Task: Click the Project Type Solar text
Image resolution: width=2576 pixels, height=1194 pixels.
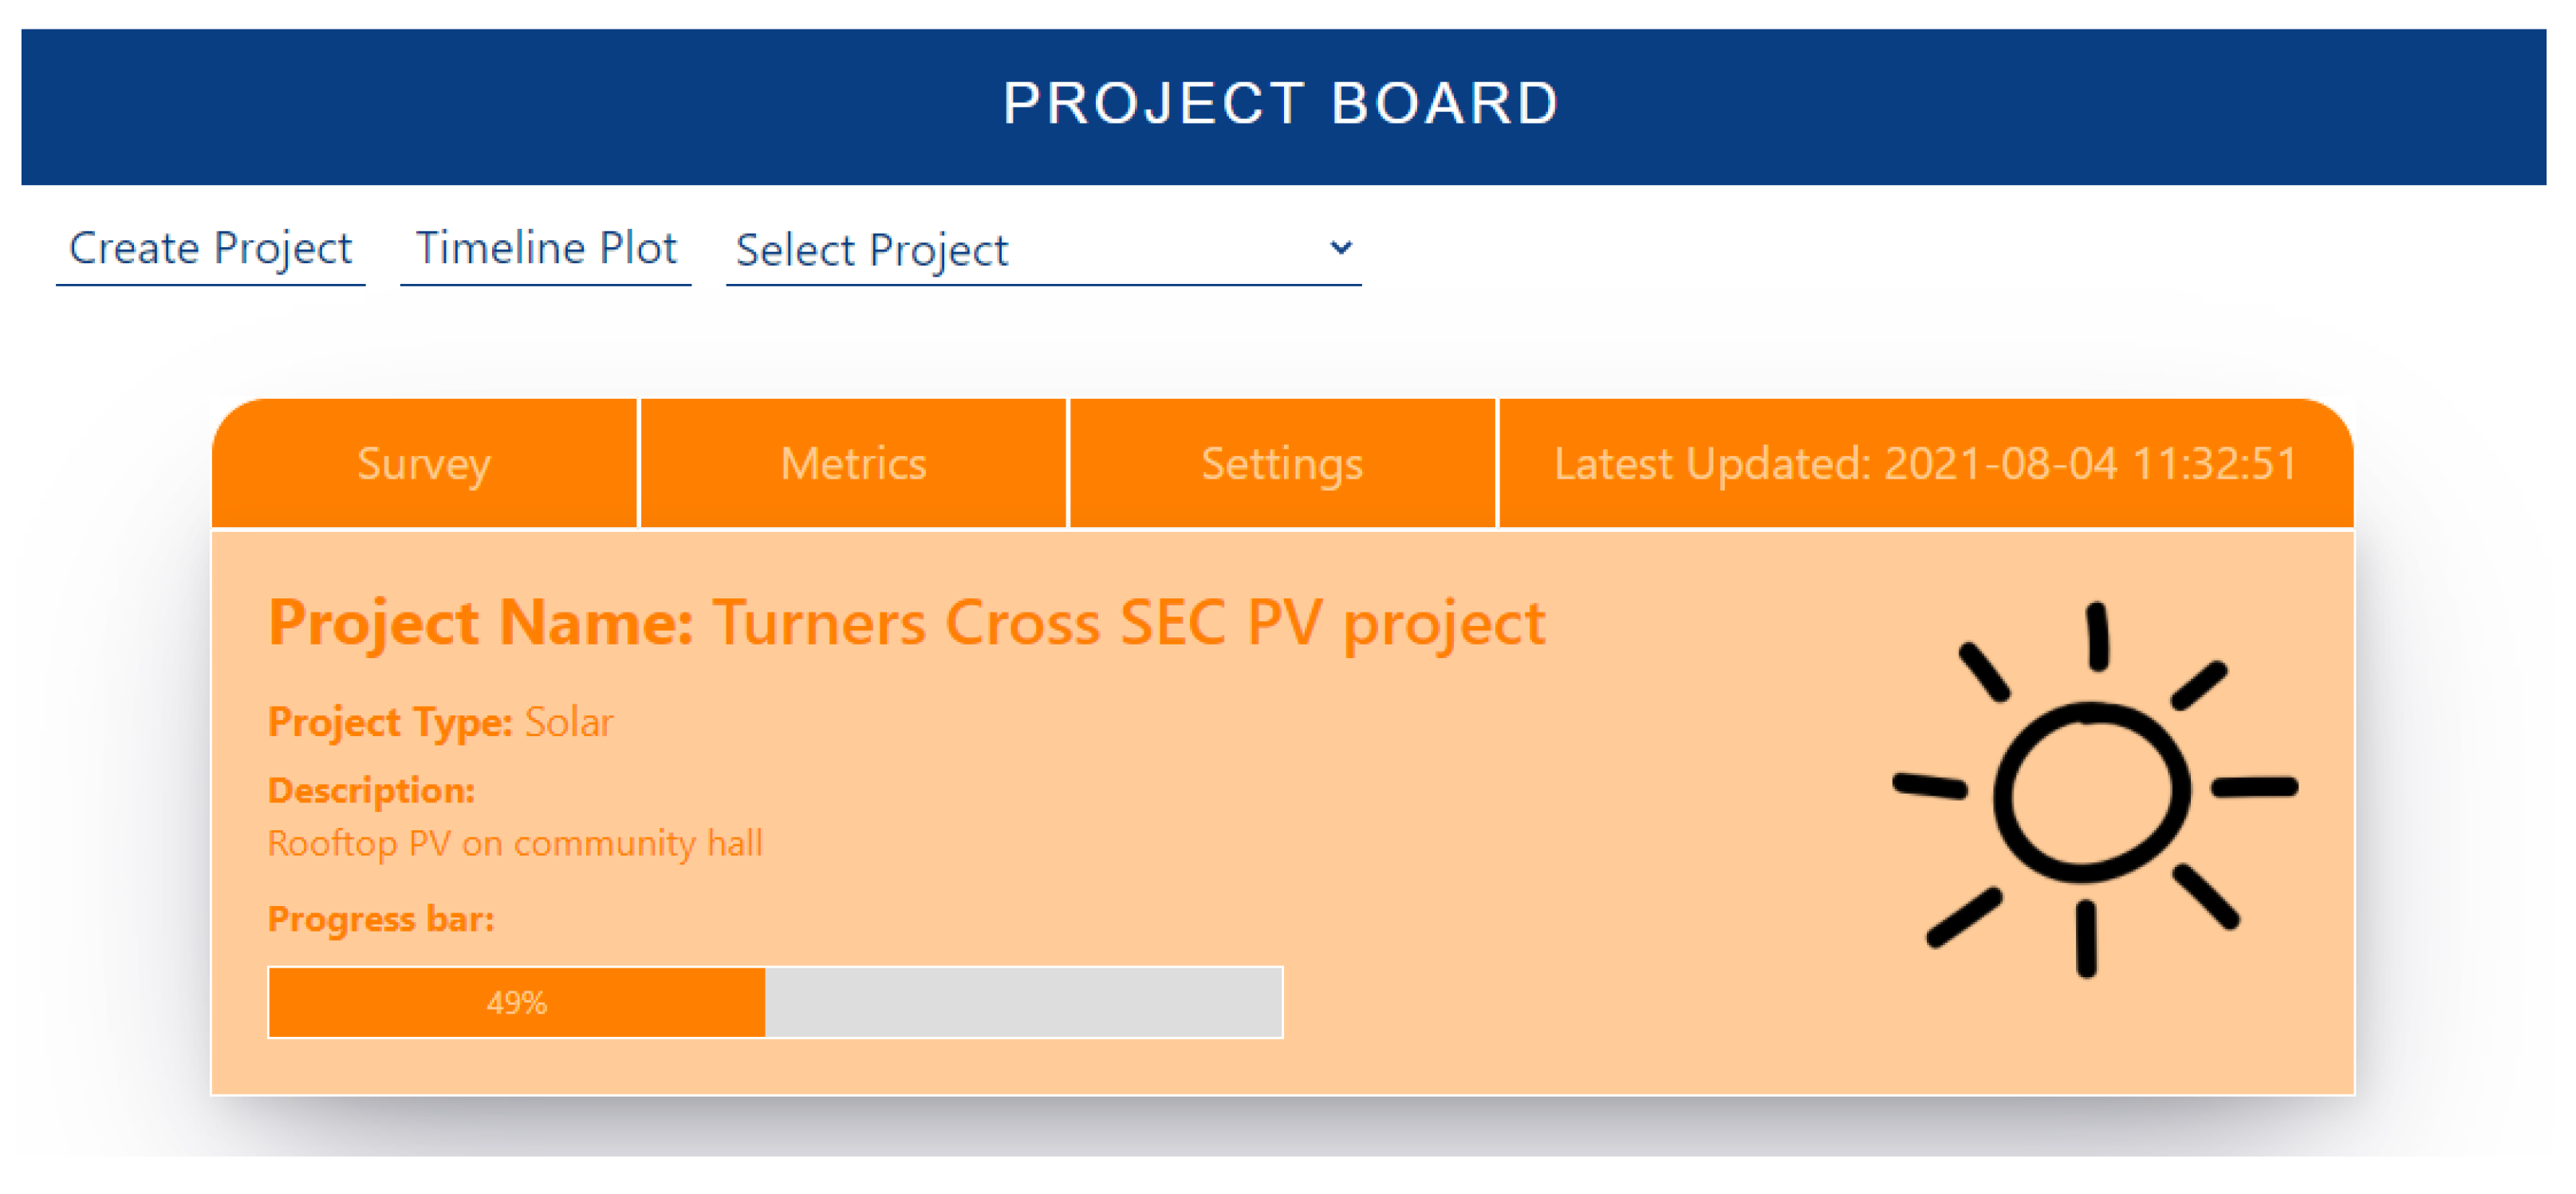Action: (x=440, y=723)
